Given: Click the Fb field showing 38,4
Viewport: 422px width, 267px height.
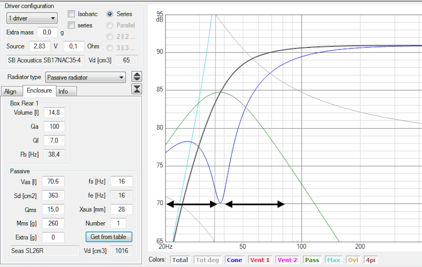Looking at the screenshot, I should pyautogui.click(x=54, y=154).
